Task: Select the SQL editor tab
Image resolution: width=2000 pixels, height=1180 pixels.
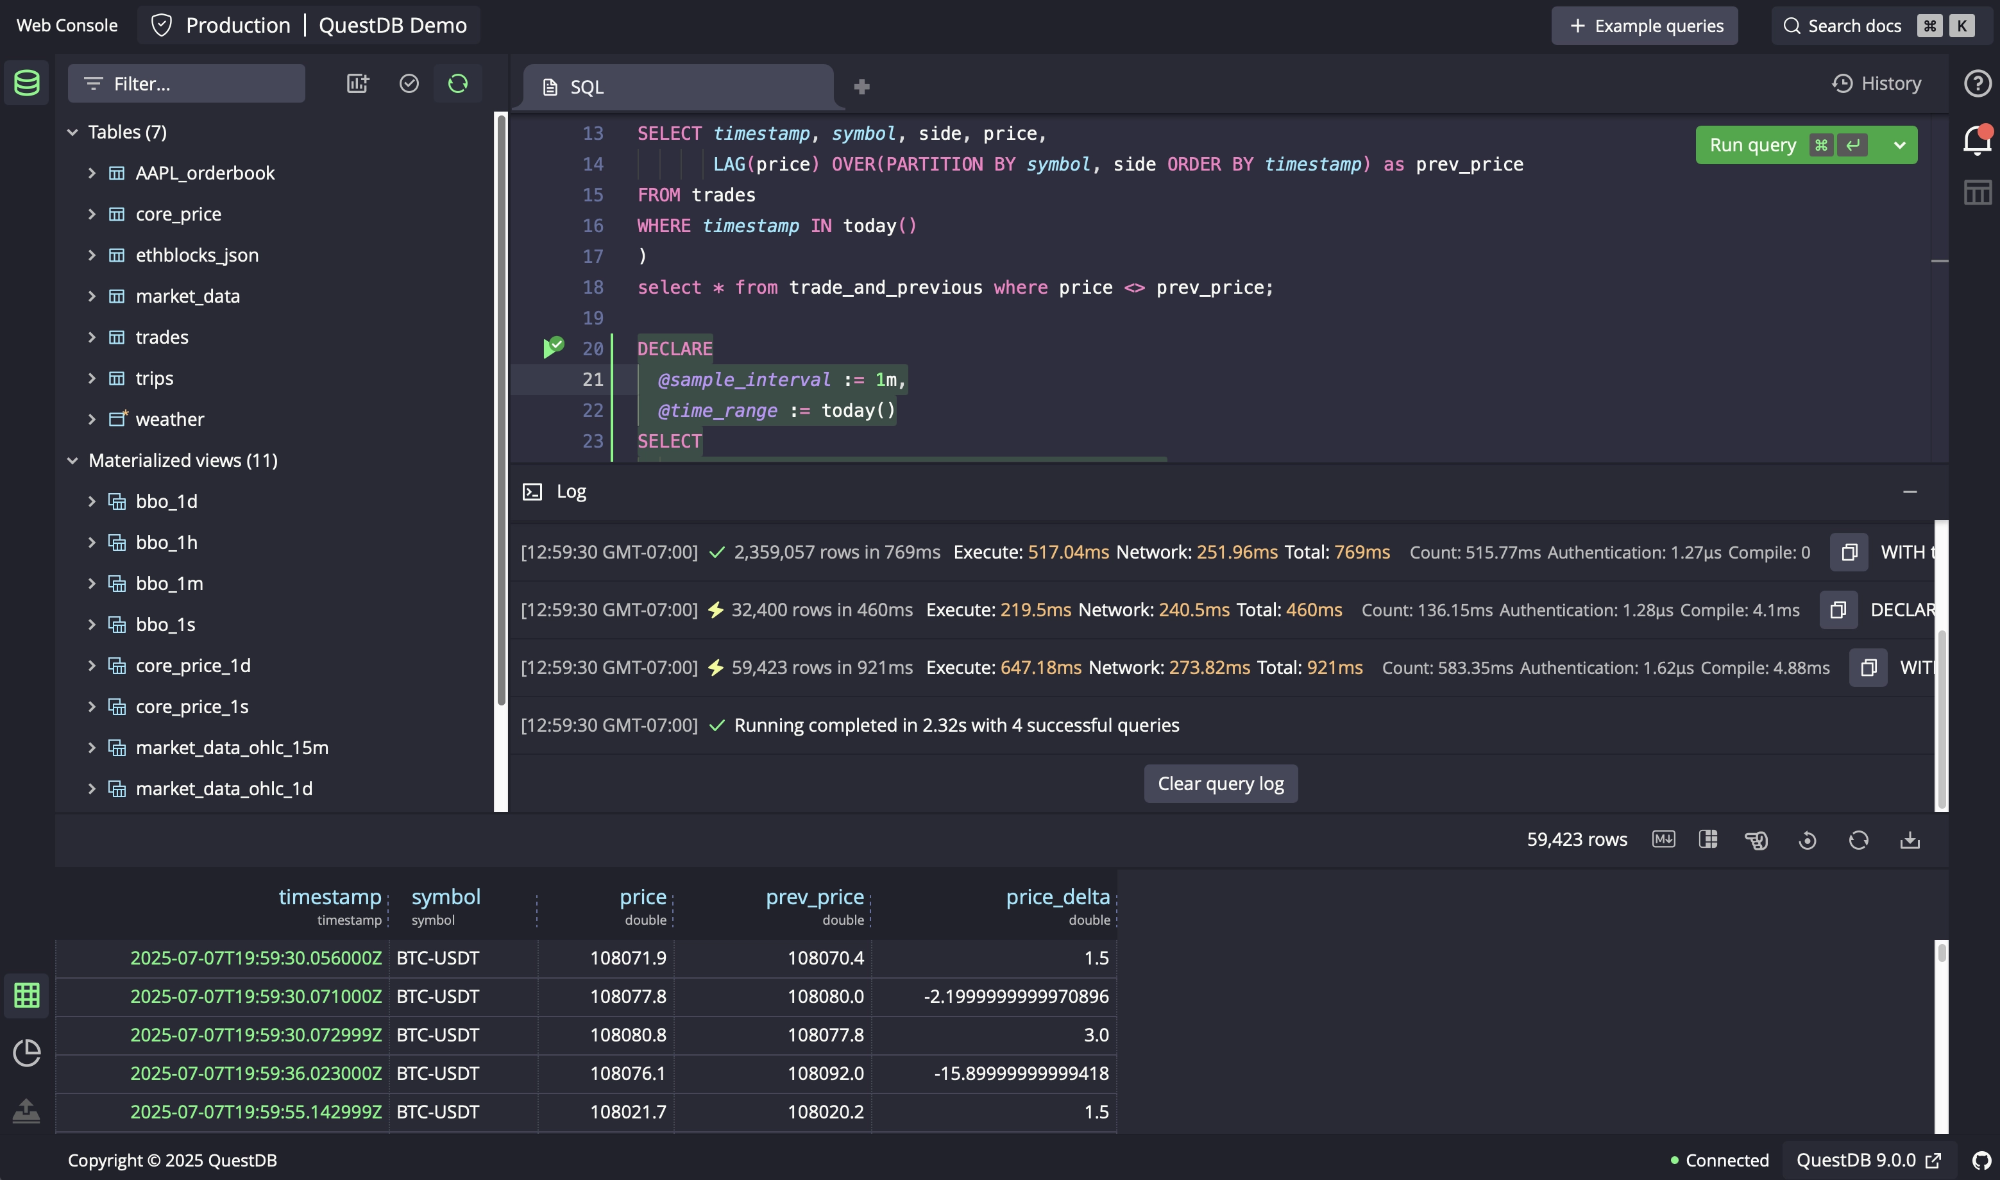Action: tap(679, 87)
